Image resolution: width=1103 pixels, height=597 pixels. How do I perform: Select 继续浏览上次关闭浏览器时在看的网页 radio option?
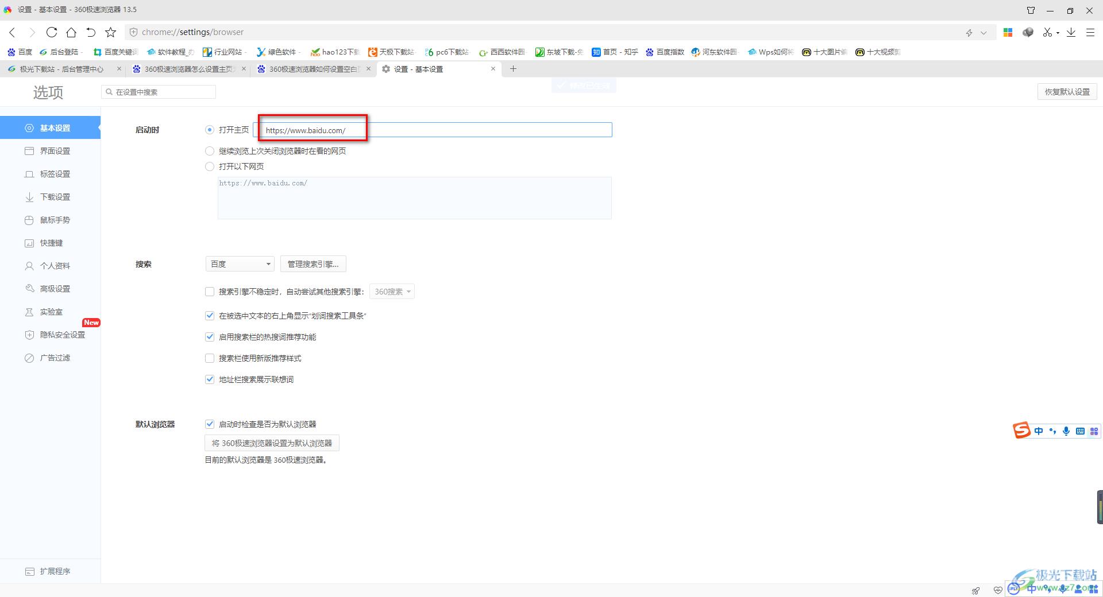tap(210, 151)
